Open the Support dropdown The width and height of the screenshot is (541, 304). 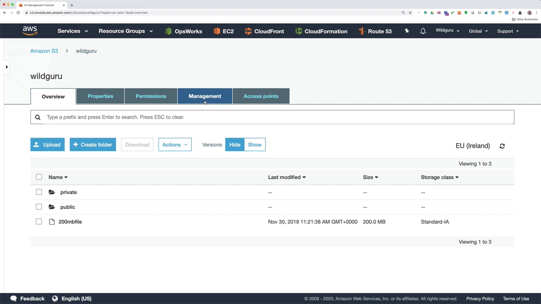coord(508,31)
